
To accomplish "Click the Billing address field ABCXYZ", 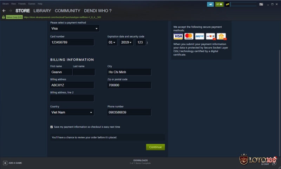I will (x=72, y=85).
